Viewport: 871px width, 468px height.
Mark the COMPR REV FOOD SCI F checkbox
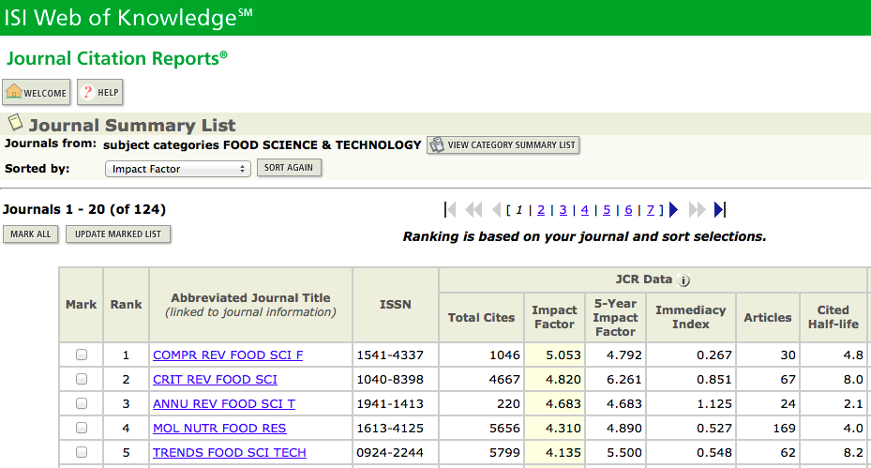coord(82,355)
